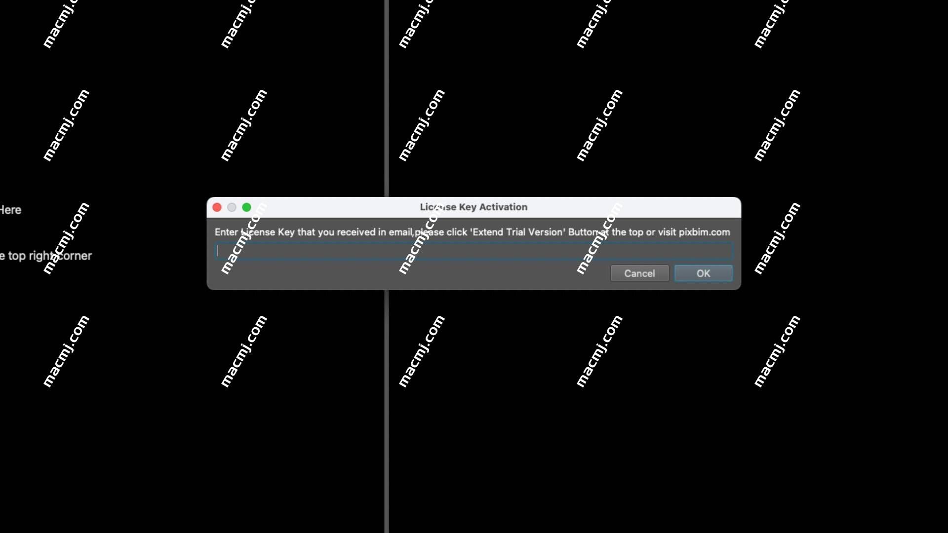Click OK to confirm activation
Viewport: 948px width, 533px height.
(703, 273)
